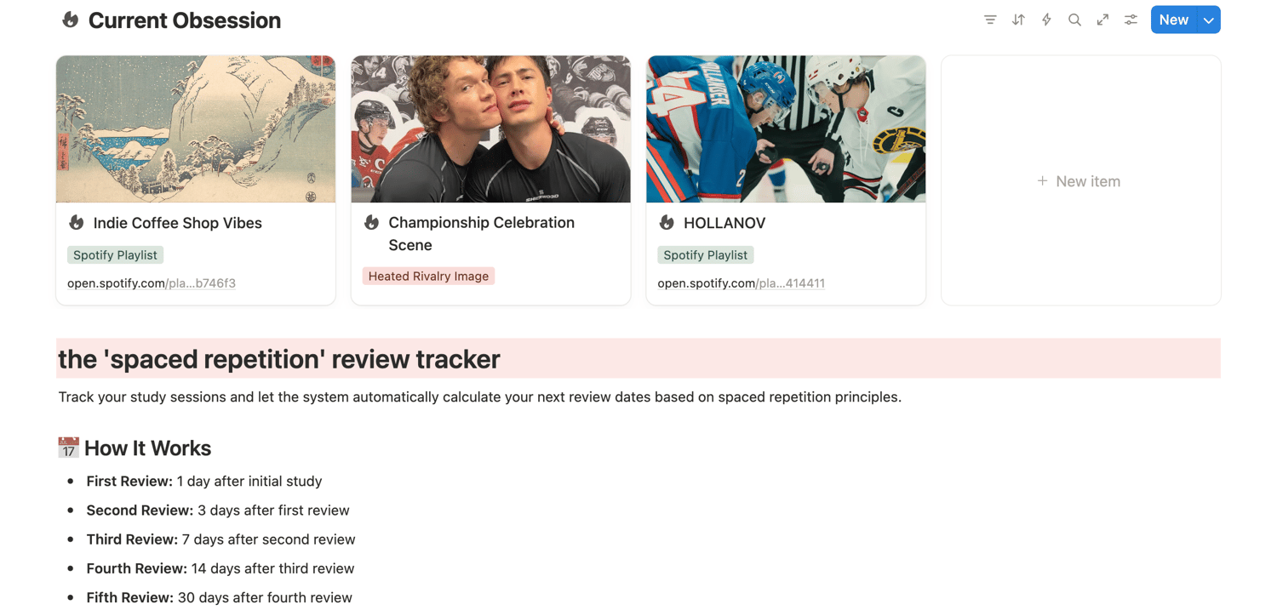Screen dimensions: 1277x616
Task: Open the view settings sliders icon
Action: coord(1131,20)
